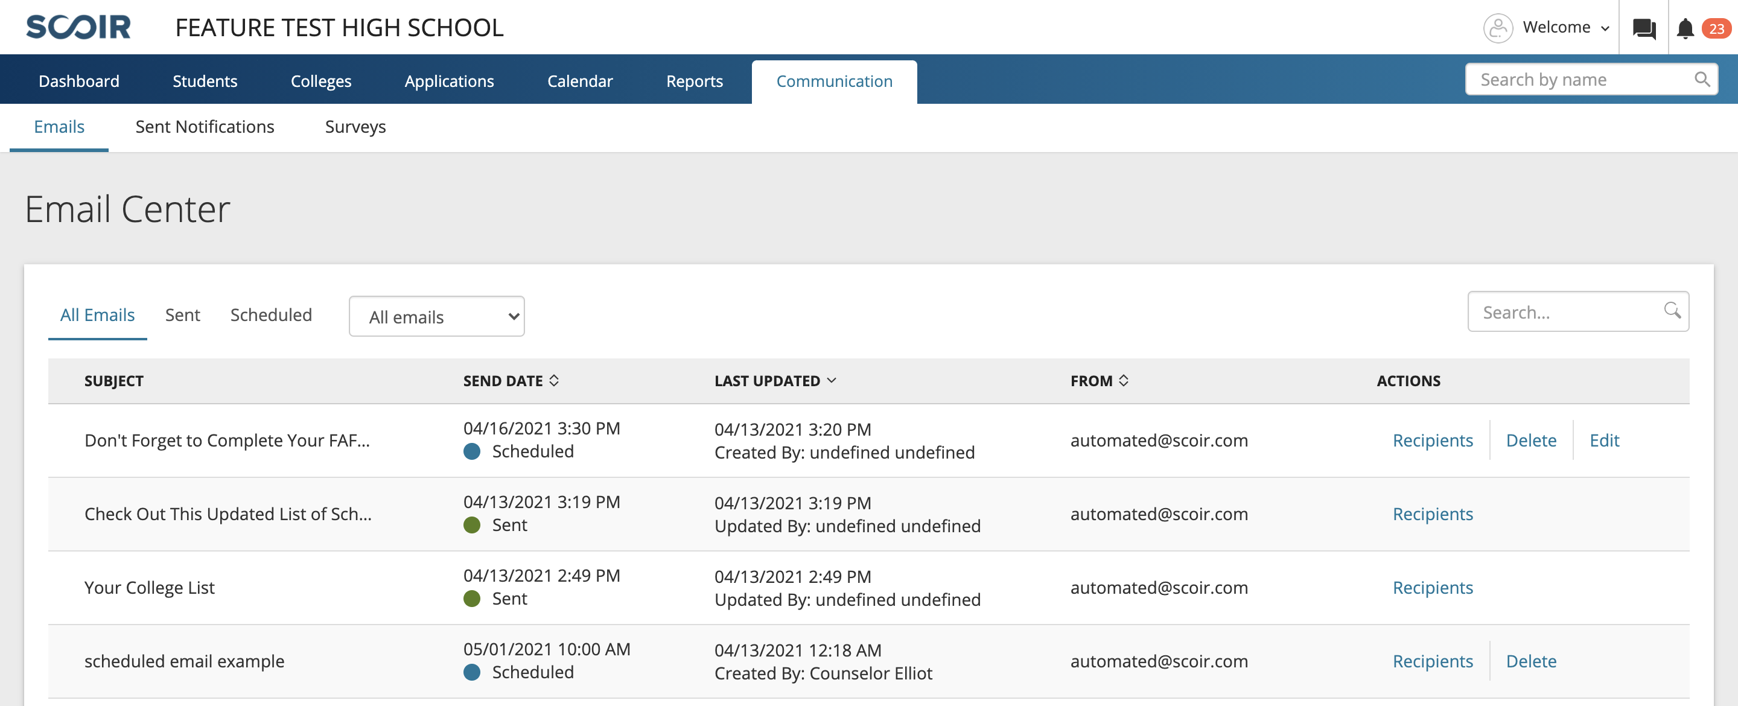Open the All emails filter dropdown
The width and height of the screenshot is (1738, 706).
click(436, 316)
